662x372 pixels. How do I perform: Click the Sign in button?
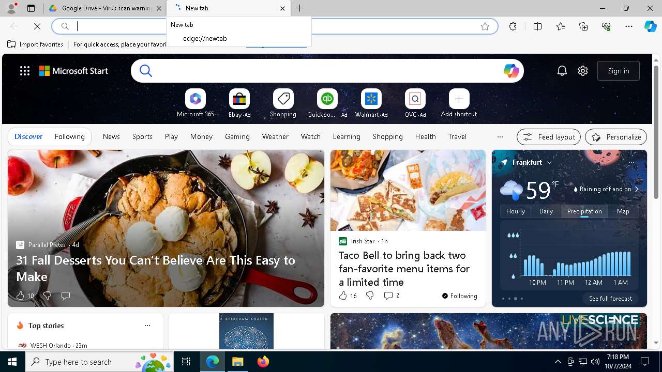tap(619, 71)
